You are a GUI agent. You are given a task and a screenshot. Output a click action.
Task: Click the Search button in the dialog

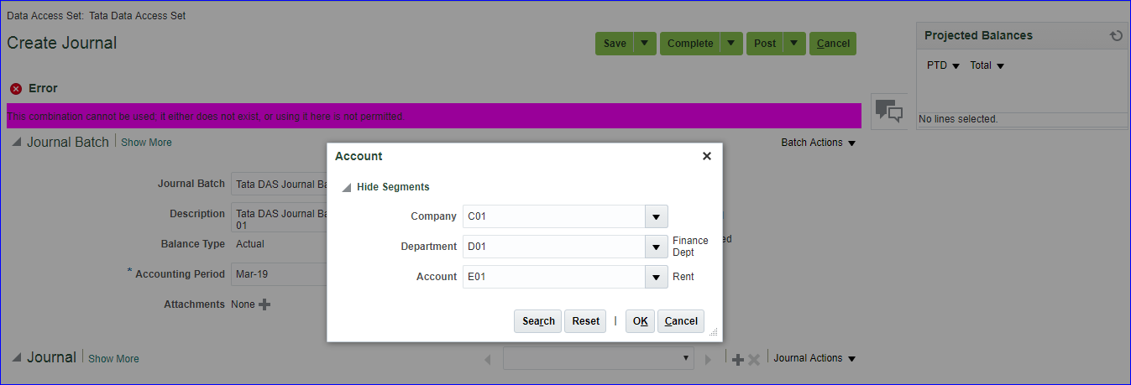click(538, 321)
